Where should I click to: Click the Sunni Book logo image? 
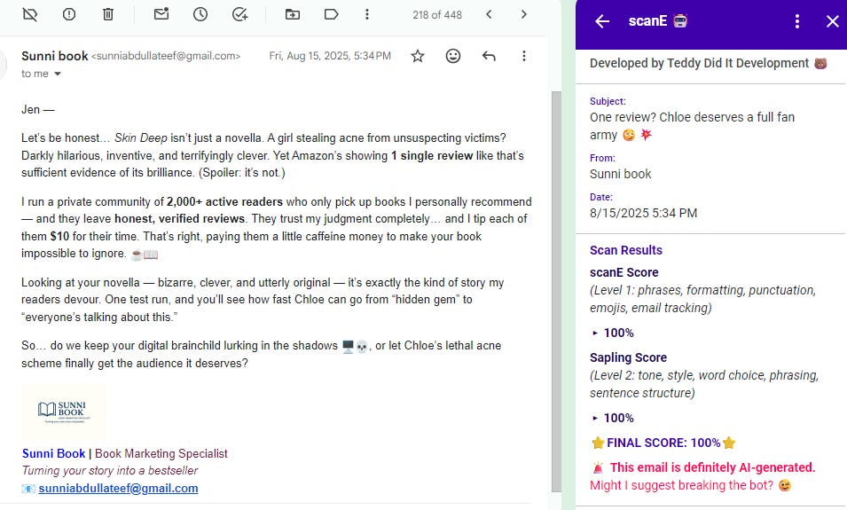point(64,412)
